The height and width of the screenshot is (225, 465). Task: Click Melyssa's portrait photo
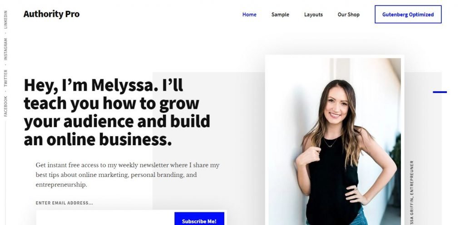[335, 142]
